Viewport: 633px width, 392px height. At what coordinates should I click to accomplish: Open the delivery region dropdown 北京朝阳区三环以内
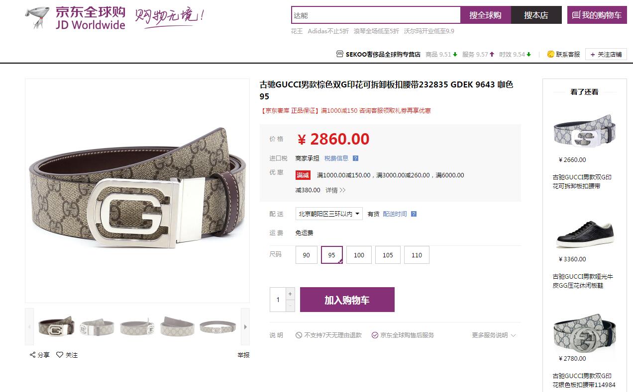[329, 214]
